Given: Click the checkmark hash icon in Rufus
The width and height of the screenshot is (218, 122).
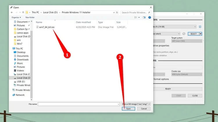Looking at the screenshot, I should click(184, 34).
